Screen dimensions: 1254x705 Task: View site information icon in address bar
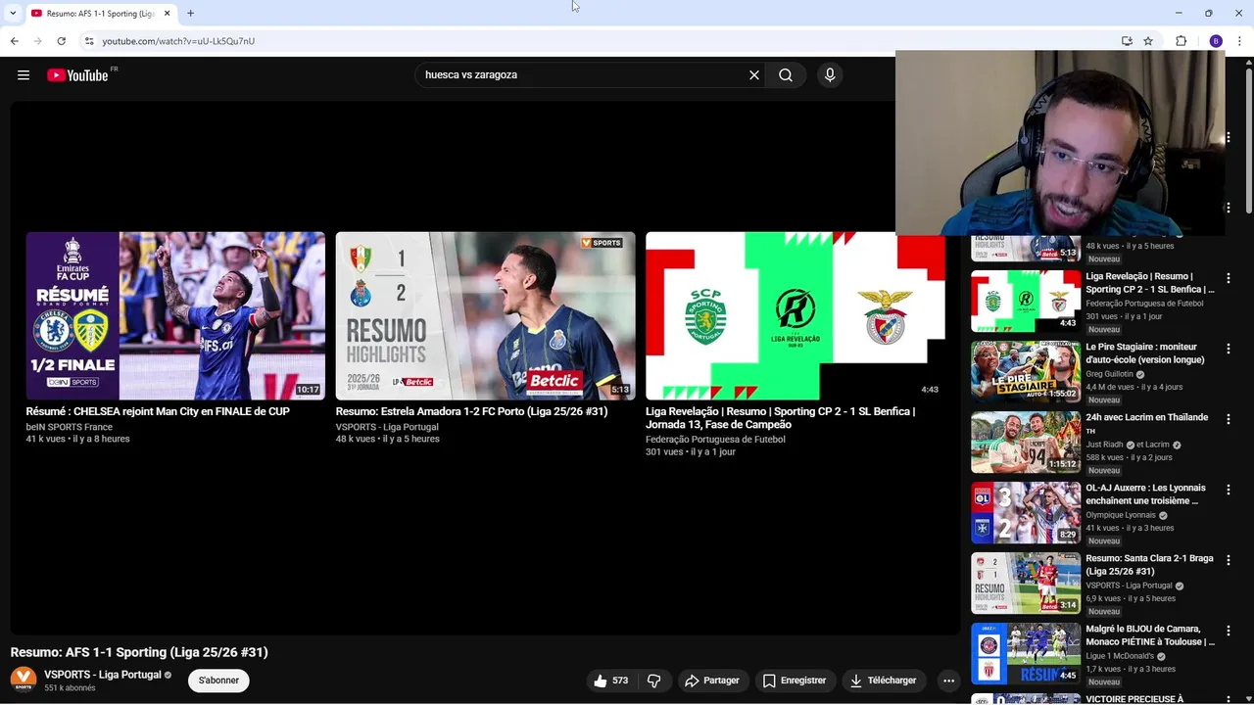tap(88, 41)
